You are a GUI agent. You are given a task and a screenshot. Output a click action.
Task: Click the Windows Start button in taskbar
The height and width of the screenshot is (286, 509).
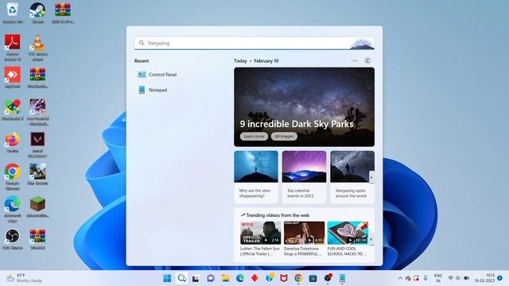(167, 278)
